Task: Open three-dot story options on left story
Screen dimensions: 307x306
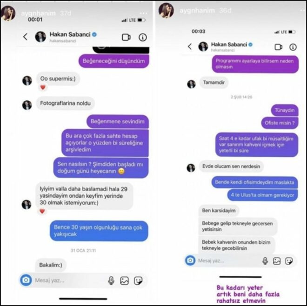Action: (x=144, y=13)
